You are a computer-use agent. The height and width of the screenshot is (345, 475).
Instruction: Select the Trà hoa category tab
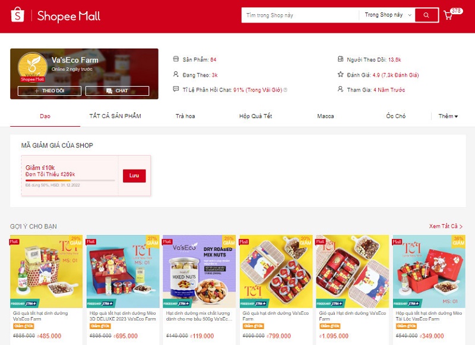pyautogui.click(x=185, y=116)
